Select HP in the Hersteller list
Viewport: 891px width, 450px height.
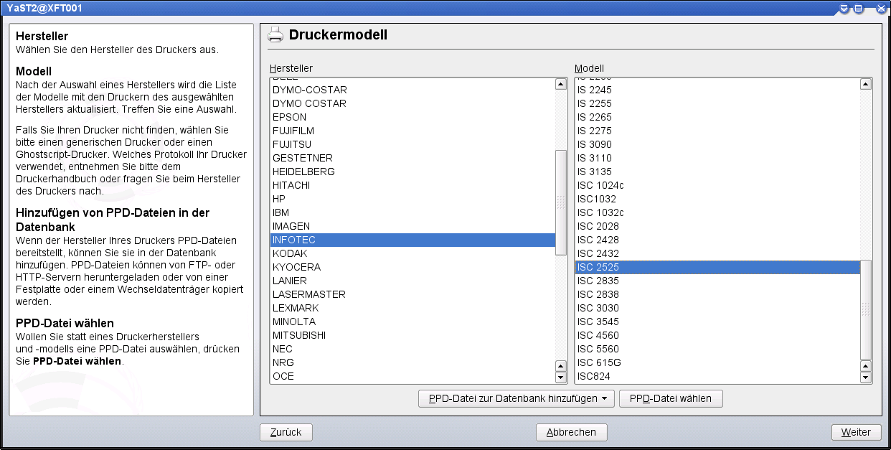(x=279, y=199)
